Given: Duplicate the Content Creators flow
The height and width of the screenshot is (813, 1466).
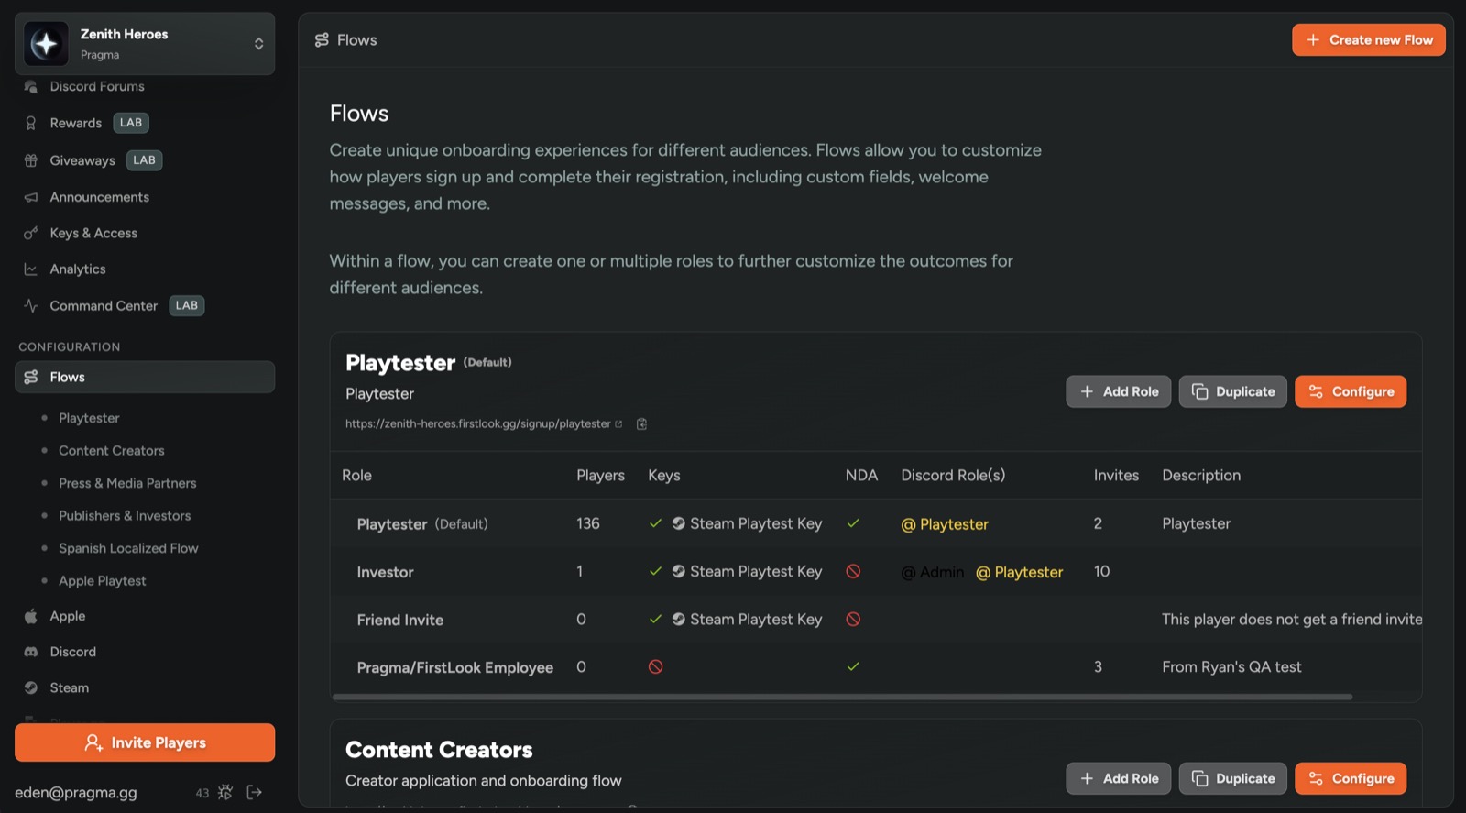Looking at the screenshot, I should coord(1232,778).
